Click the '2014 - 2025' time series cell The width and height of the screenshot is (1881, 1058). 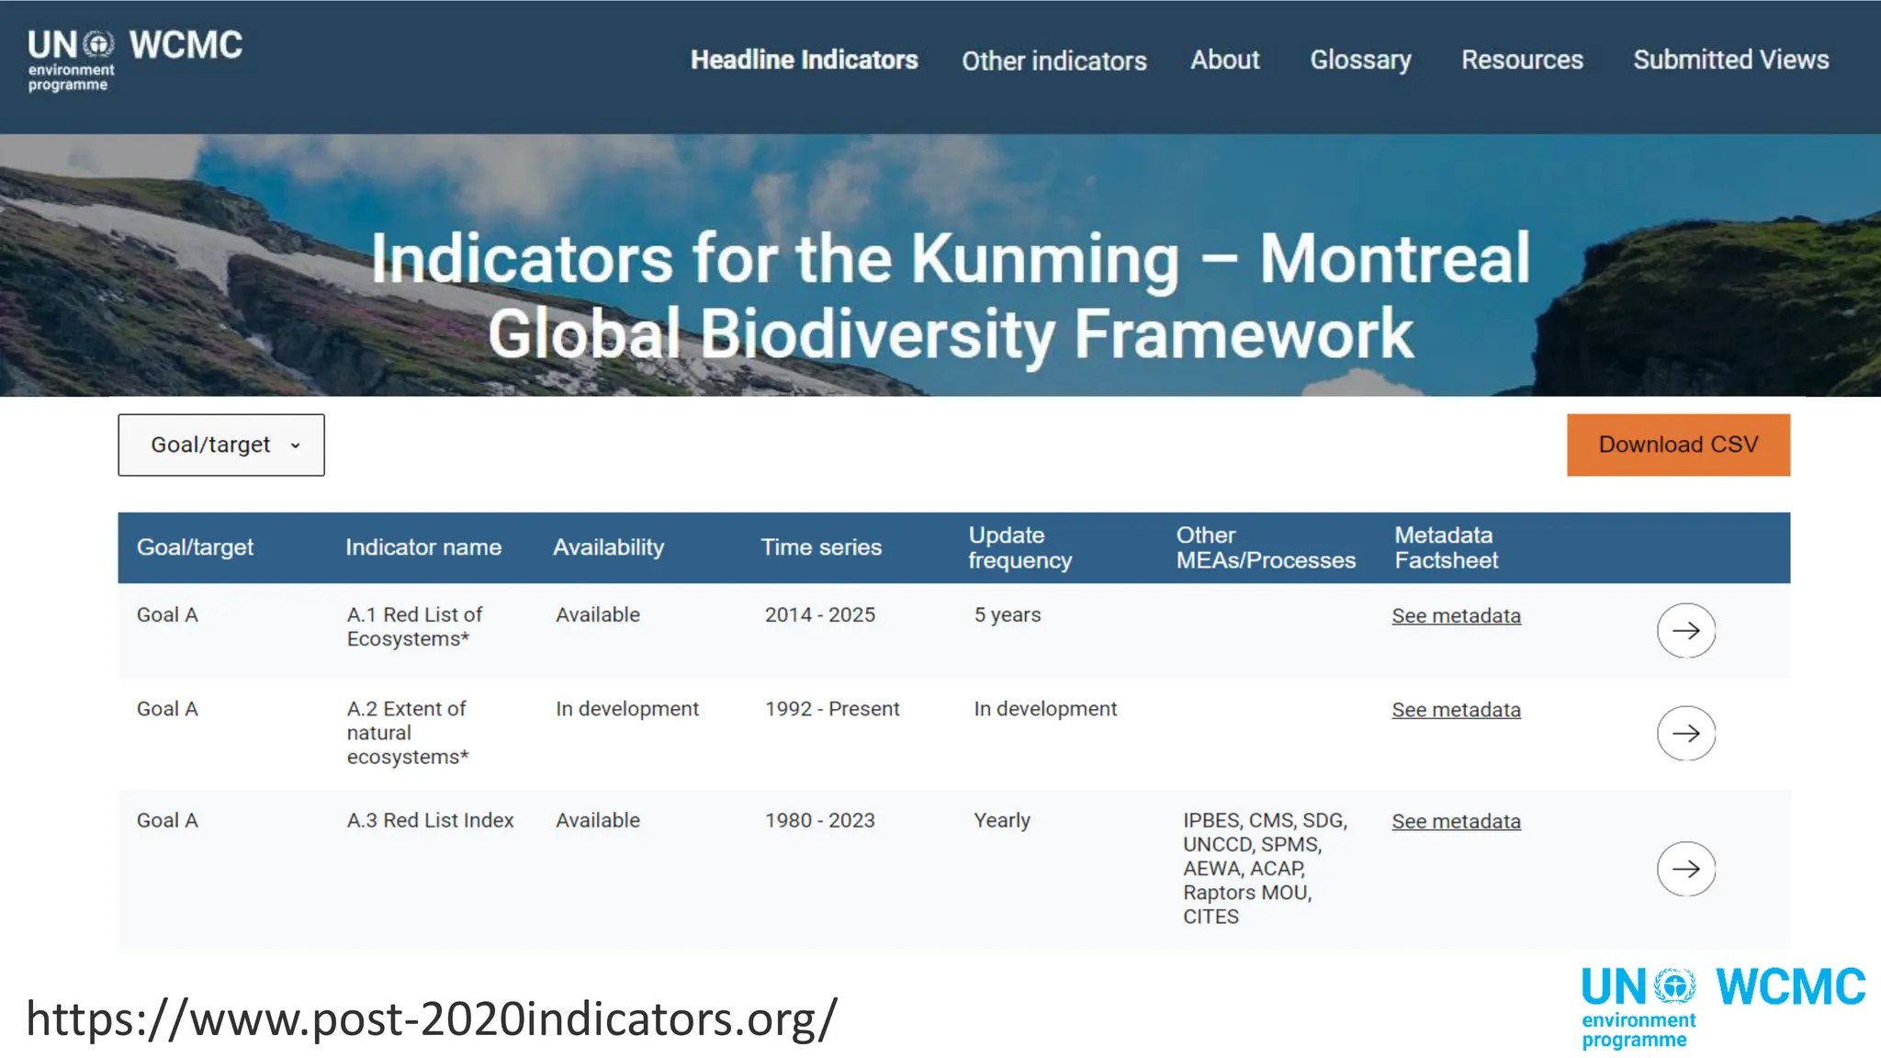coord(820,614)
